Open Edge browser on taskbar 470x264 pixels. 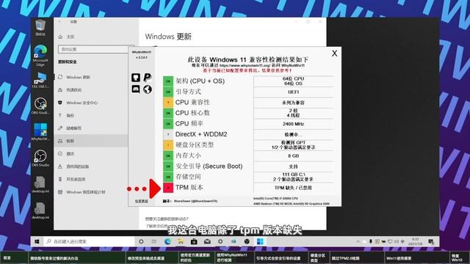click(167, 241)
